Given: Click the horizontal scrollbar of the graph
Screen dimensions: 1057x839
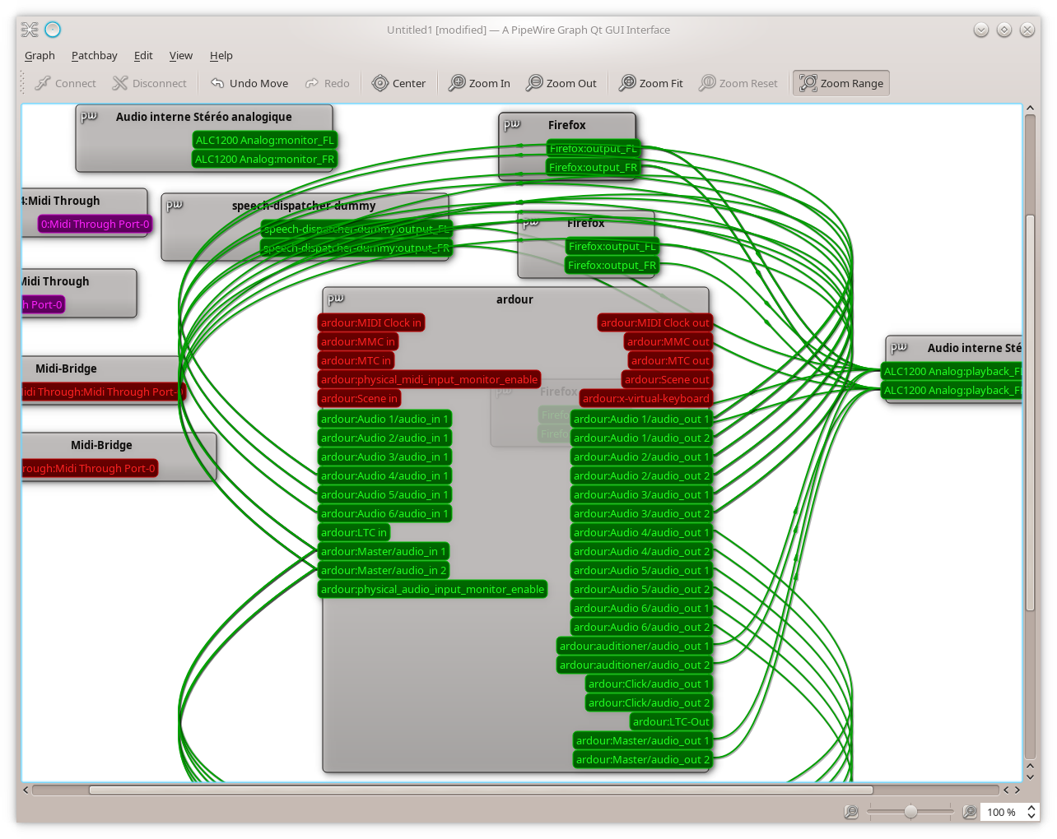Looking at the screenshot, I should click(481, 790).
